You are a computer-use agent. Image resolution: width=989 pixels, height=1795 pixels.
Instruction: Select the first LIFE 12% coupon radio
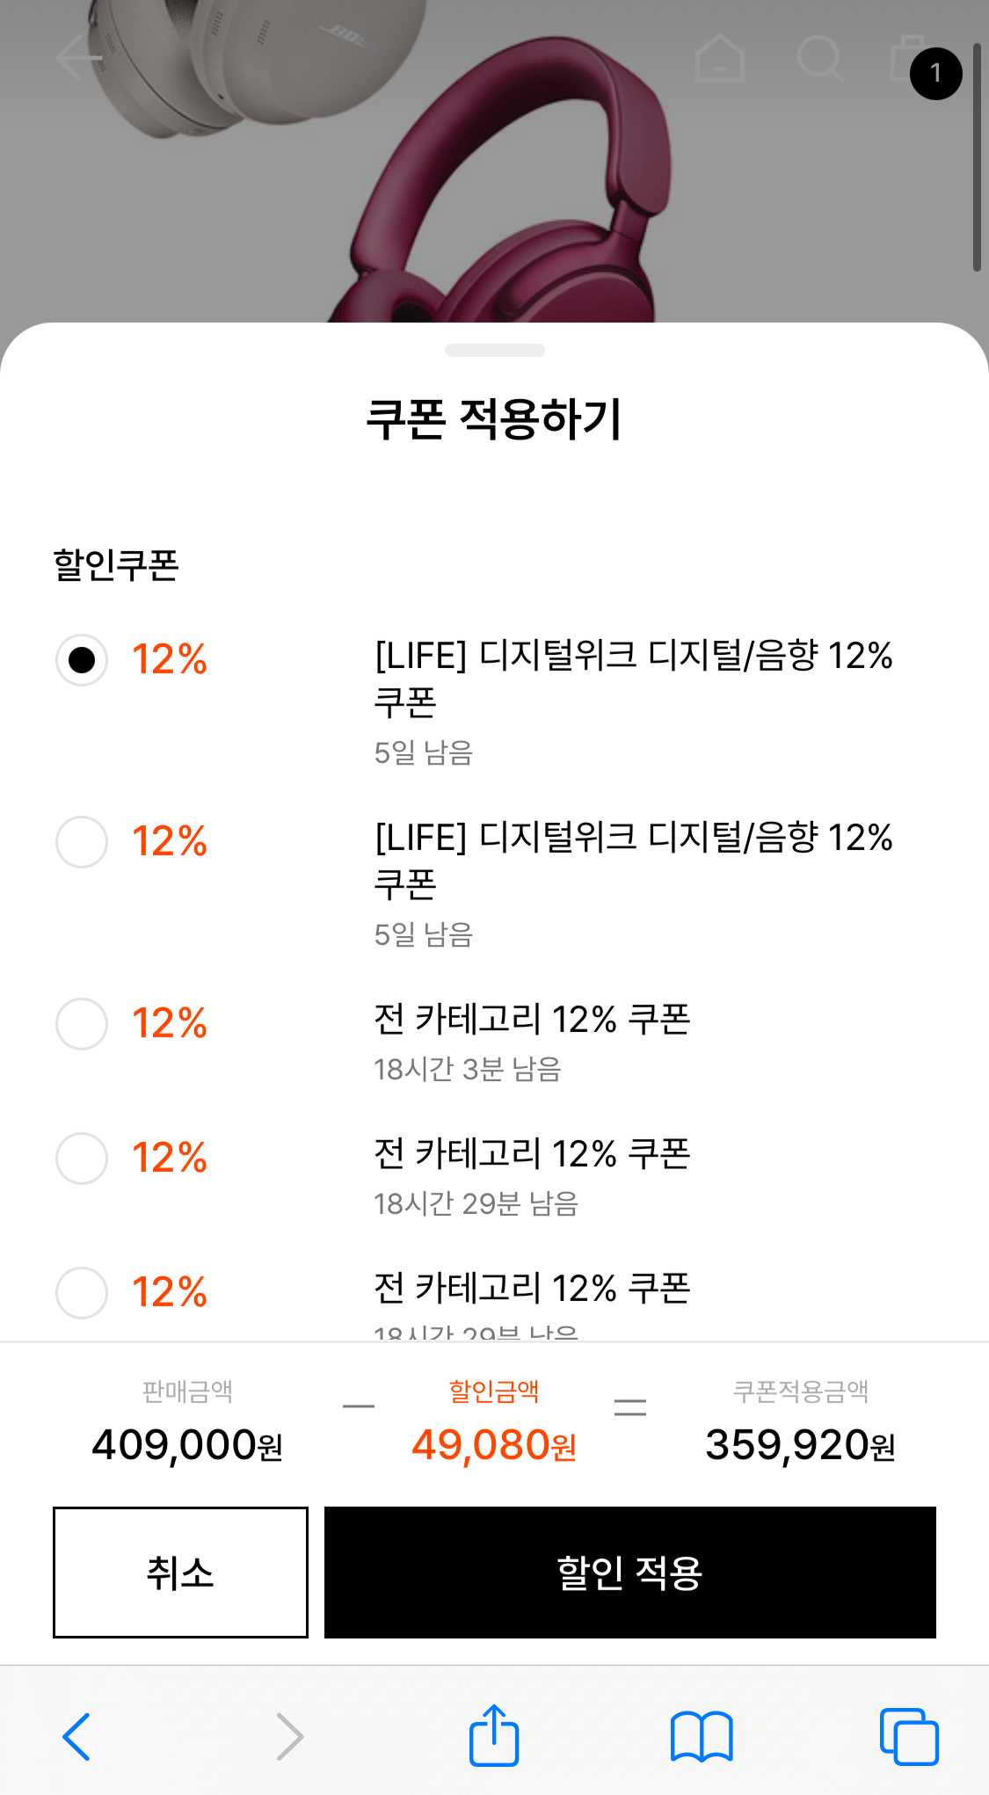[x=82, y=659]
